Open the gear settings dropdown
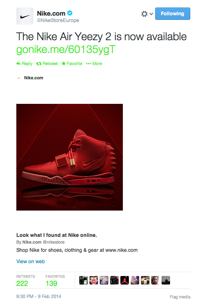Screen dimensions: 207x308 click(x=147, y=14)
